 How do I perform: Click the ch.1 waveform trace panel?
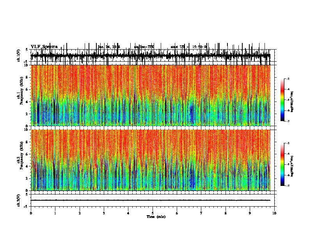pos(152,55)
